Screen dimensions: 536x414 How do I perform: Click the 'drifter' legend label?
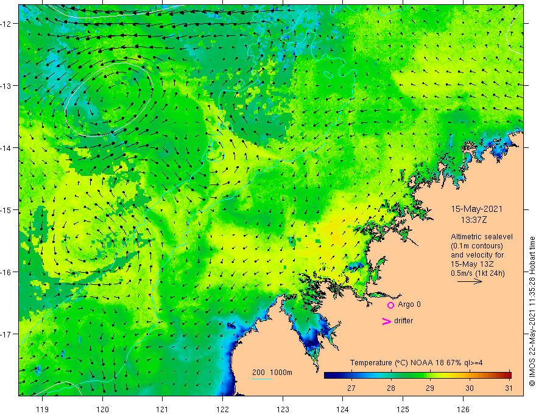[x=403, y=321]
